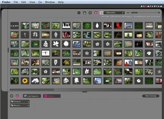Toggle the padlock lock icon
The height and width of the screenshot is (119, 164).
pyautogui.click(x=85, y=13)
